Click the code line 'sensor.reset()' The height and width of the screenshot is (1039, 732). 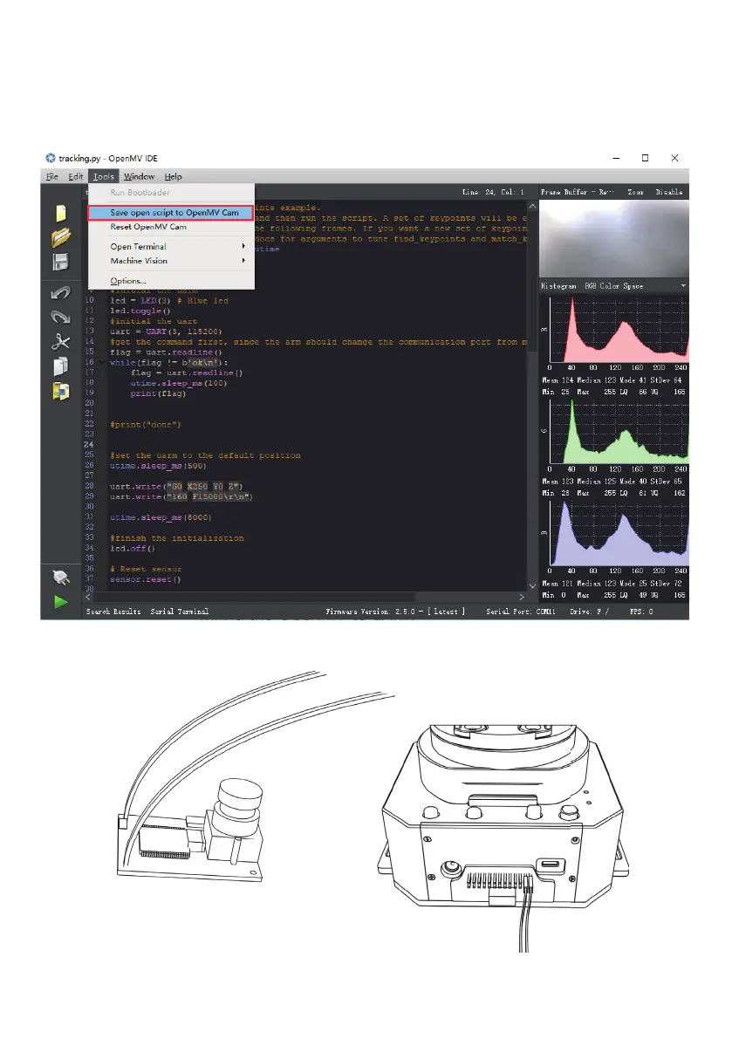145,579
